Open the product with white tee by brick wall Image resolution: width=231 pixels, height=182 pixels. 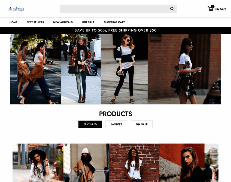(x=134, y=163)
